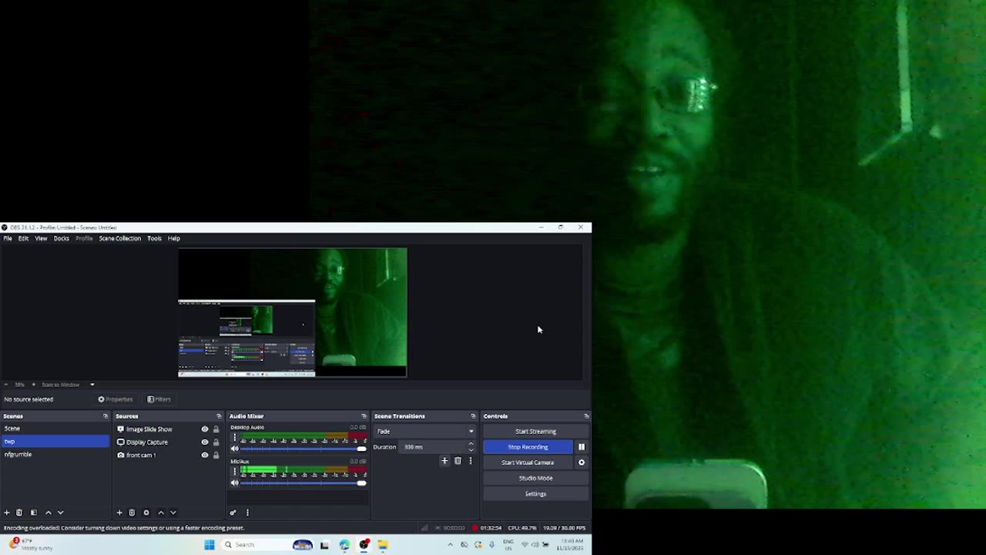986x555 pixels.
Task: Open preview scaling Scale to Window dropdown
Action: click(69, 385)
